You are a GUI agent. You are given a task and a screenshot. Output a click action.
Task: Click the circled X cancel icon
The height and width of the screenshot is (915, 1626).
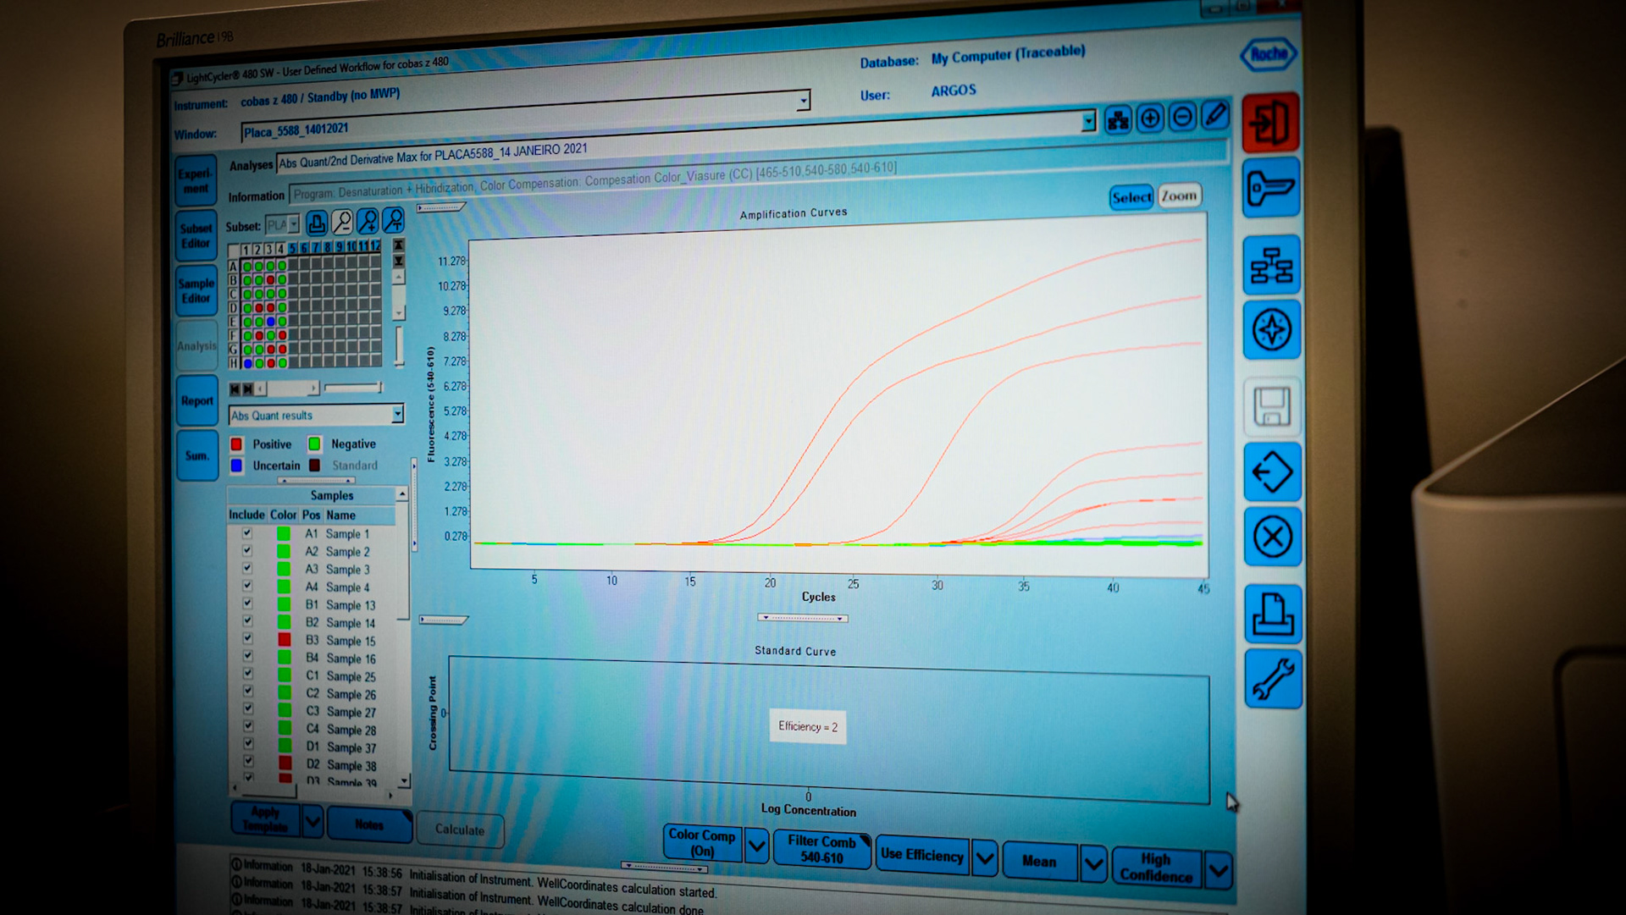click(x=1272, y=537)
